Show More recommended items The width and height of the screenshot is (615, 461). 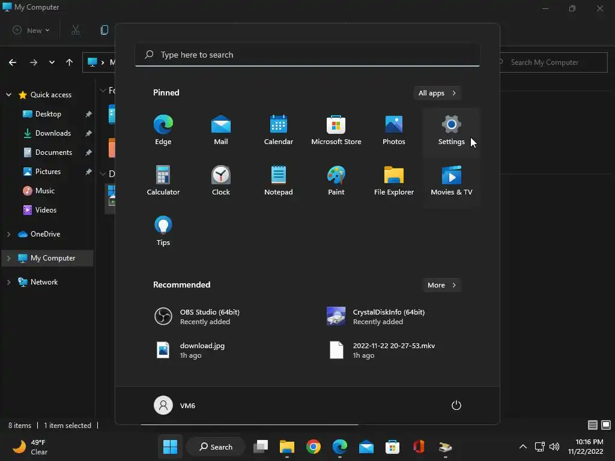point(441,285)
